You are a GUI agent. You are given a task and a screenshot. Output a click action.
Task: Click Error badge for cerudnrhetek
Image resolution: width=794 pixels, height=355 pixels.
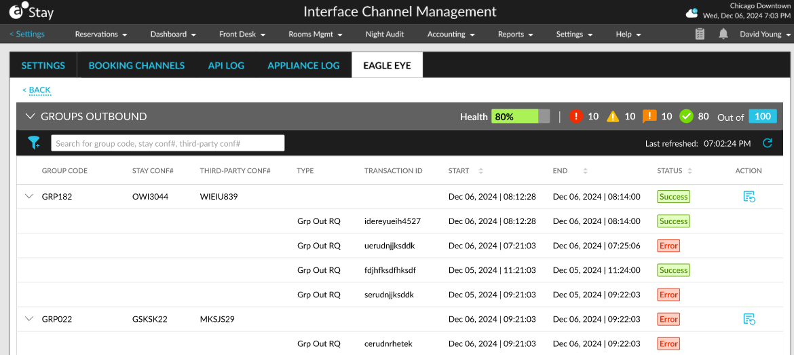point(668,343)
